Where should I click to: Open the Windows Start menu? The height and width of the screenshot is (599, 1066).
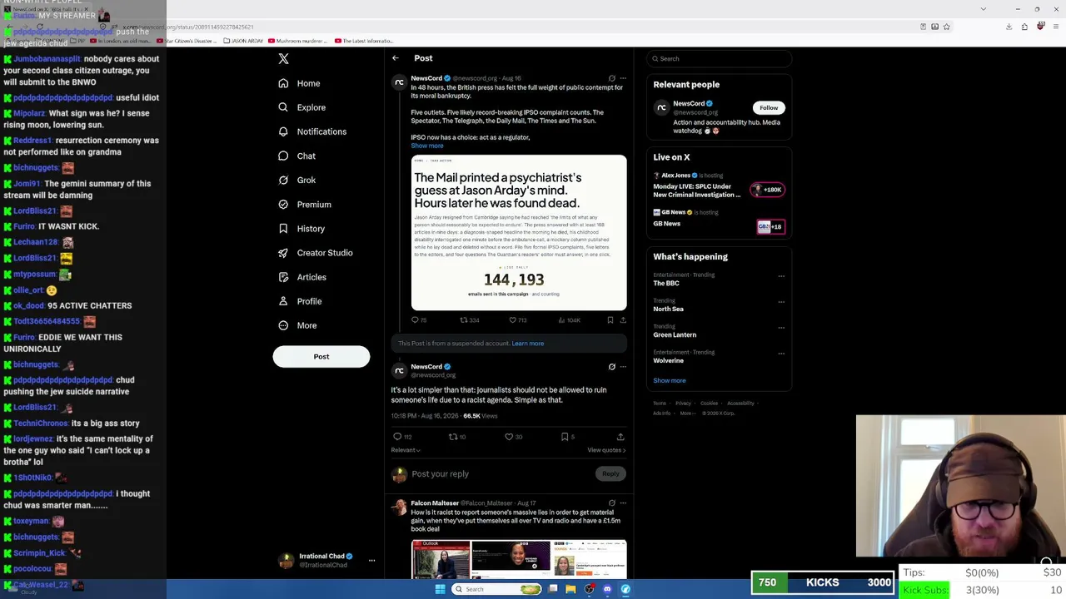(x=440, y=589)
